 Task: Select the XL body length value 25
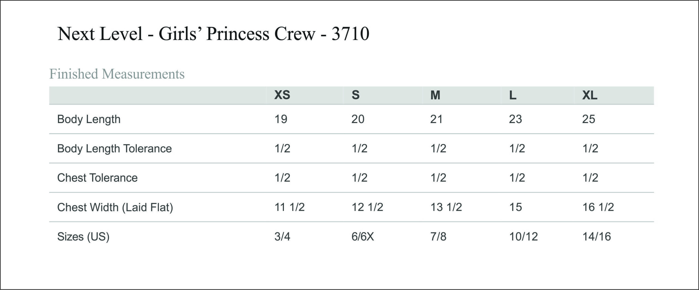tap(589, 119)
